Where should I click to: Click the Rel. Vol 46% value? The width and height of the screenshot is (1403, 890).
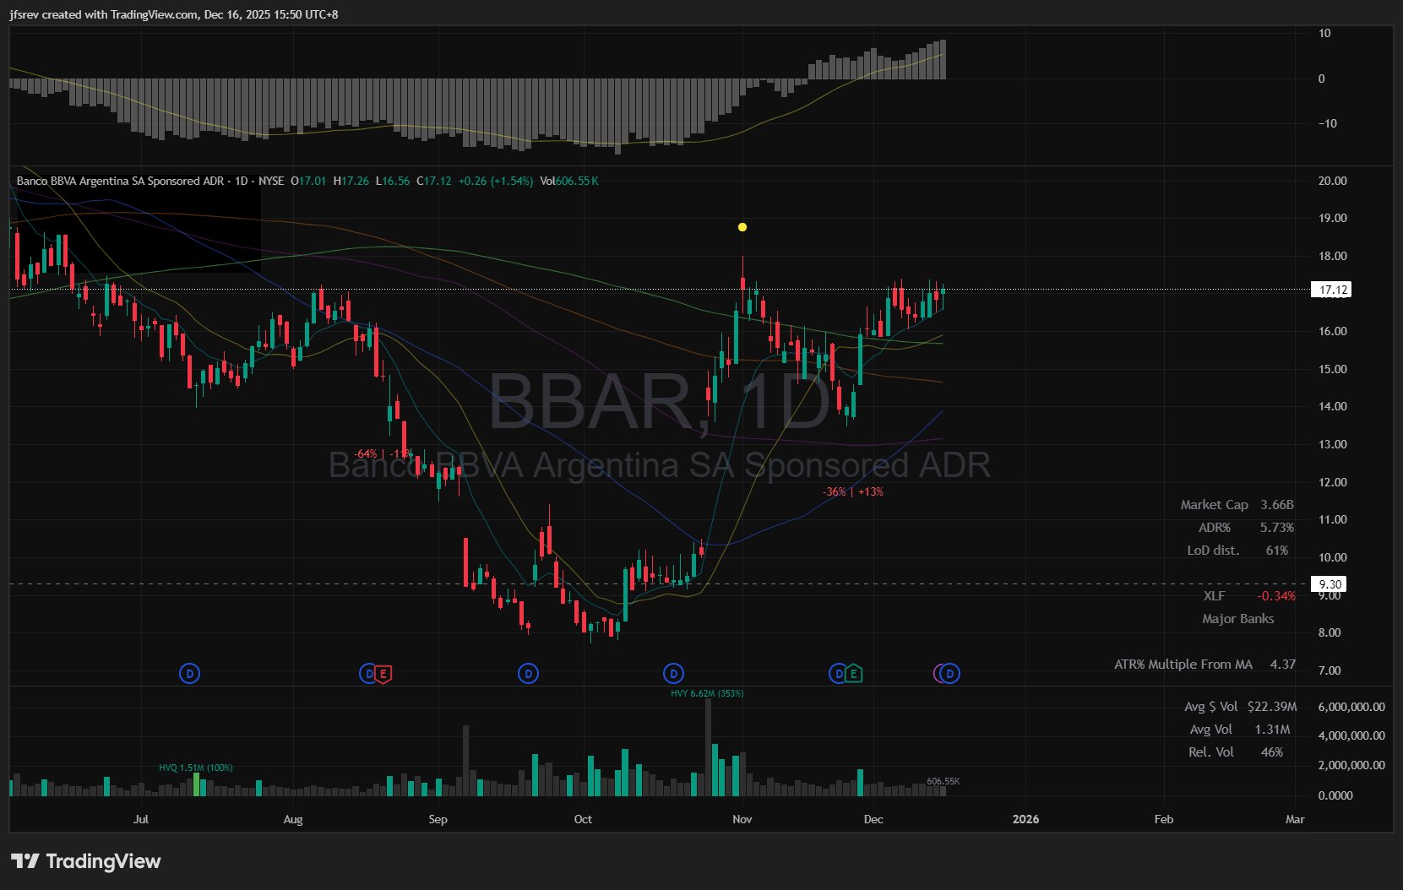point(1272,752)
